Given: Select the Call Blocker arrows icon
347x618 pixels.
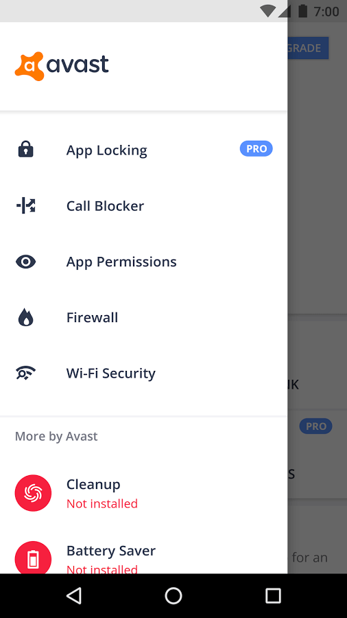Looking at the screenshot, I should [26, 206].
